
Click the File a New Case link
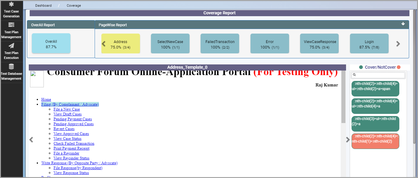[66, 109]
